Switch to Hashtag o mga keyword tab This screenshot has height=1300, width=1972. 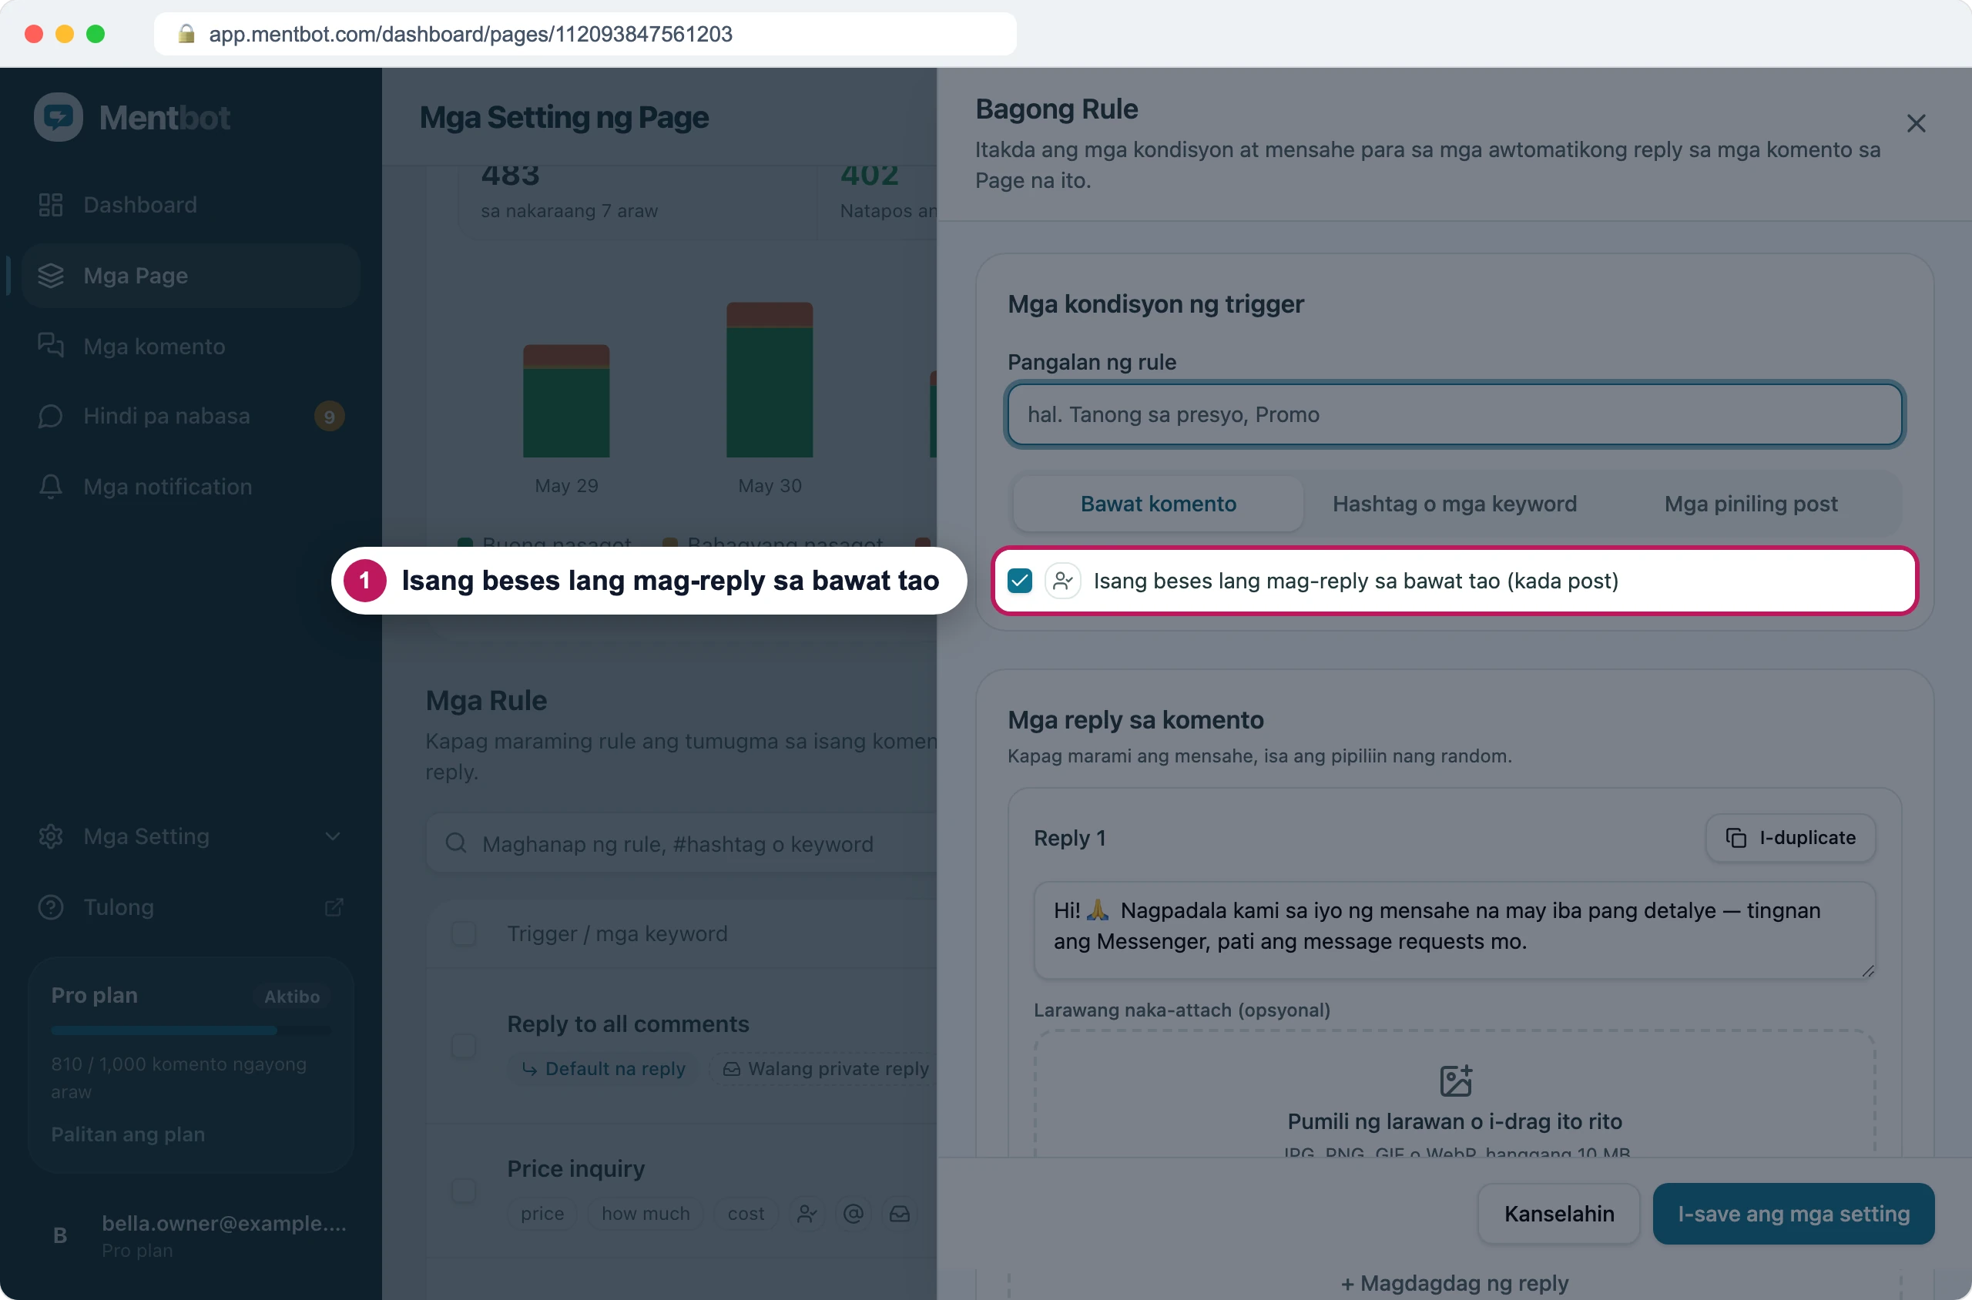1454,504
